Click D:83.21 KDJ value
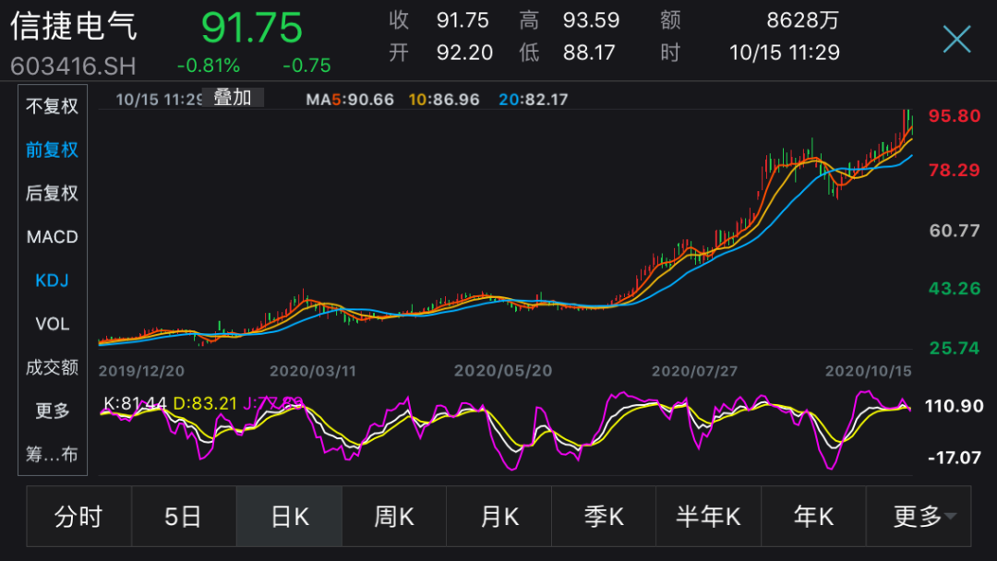997x561 pixels. 205,403
